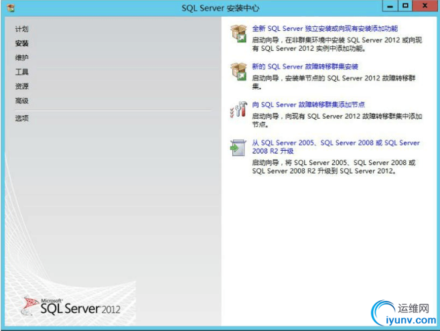Maximize the SQL Server 安装中心 window

[405, 6]
